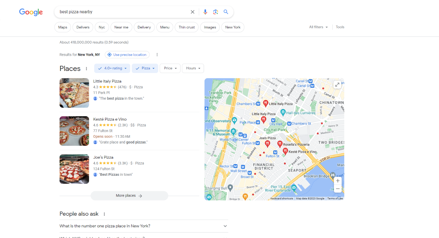Viewport: 439px width, 238px height.
Task: Open the map's Keyboard shortcuts link
Action: pyautogui.click(x=282, y=199)
